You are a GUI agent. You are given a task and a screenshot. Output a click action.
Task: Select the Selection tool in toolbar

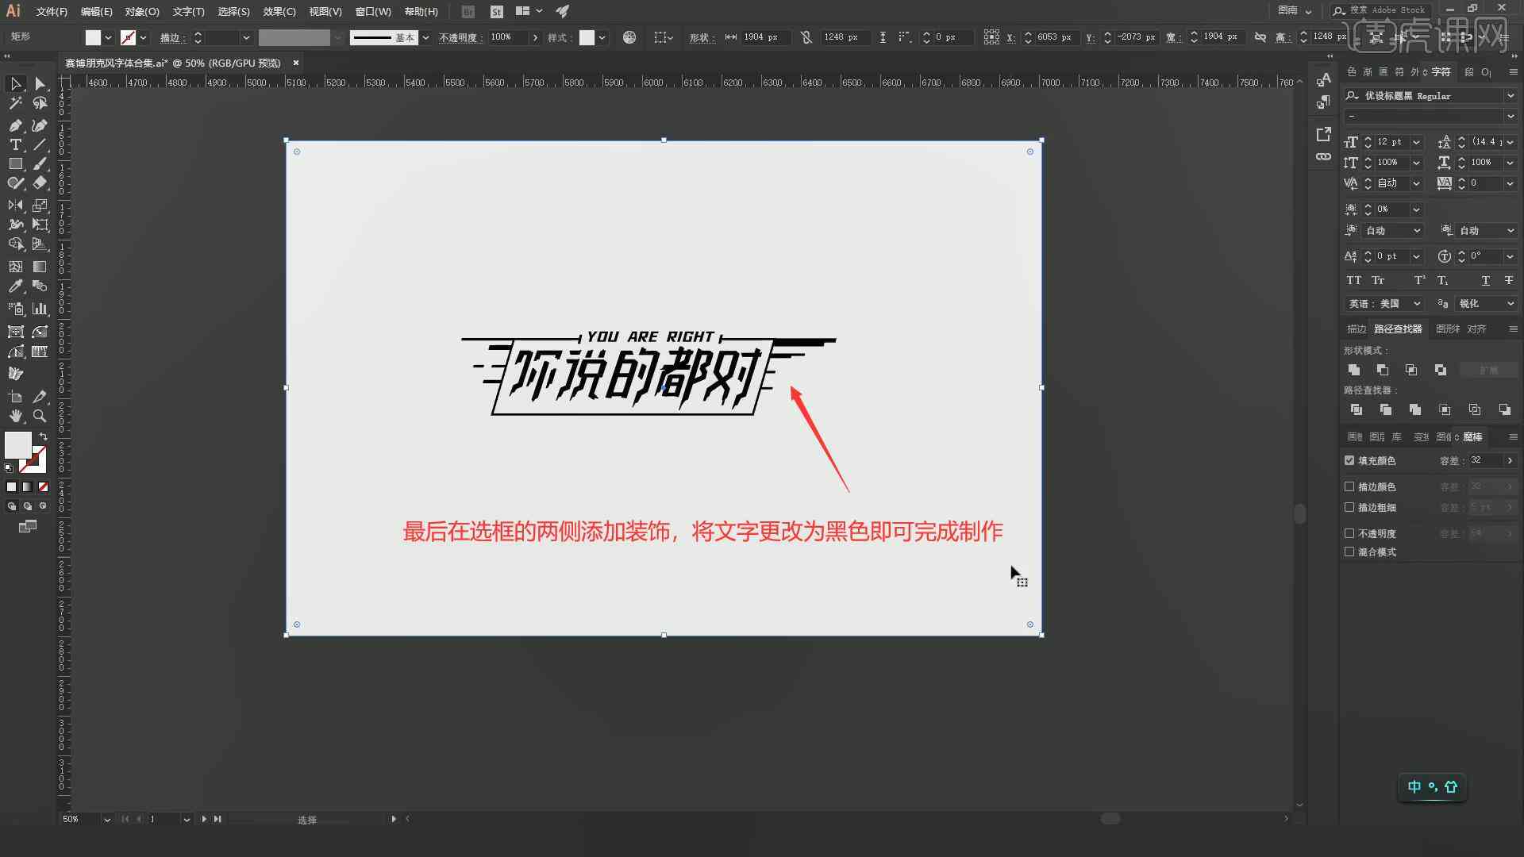point(14,83)
